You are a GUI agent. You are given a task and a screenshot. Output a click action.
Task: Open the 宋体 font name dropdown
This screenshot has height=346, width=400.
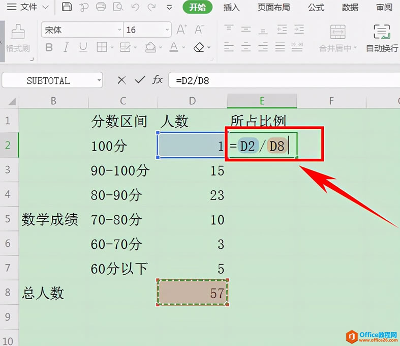pyautogui.click(x=119, y=30)
